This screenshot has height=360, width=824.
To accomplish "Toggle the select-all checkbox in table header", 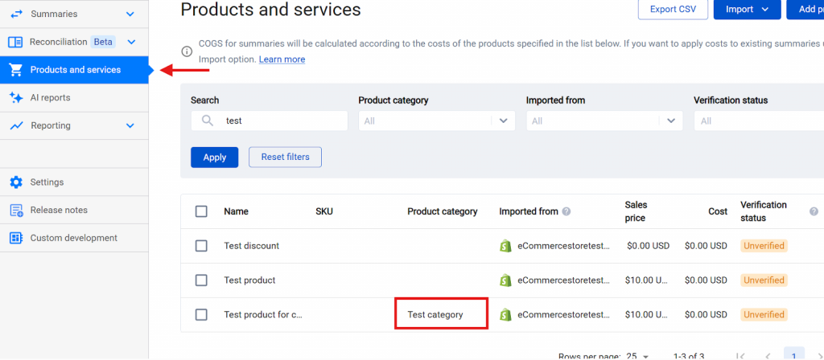I will click(x=201, y=211).
